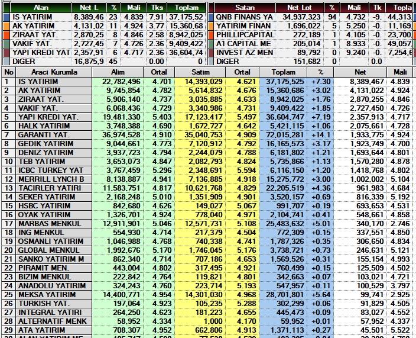Select the OYAK YATIRIM broker row

(x=207, y=215)
